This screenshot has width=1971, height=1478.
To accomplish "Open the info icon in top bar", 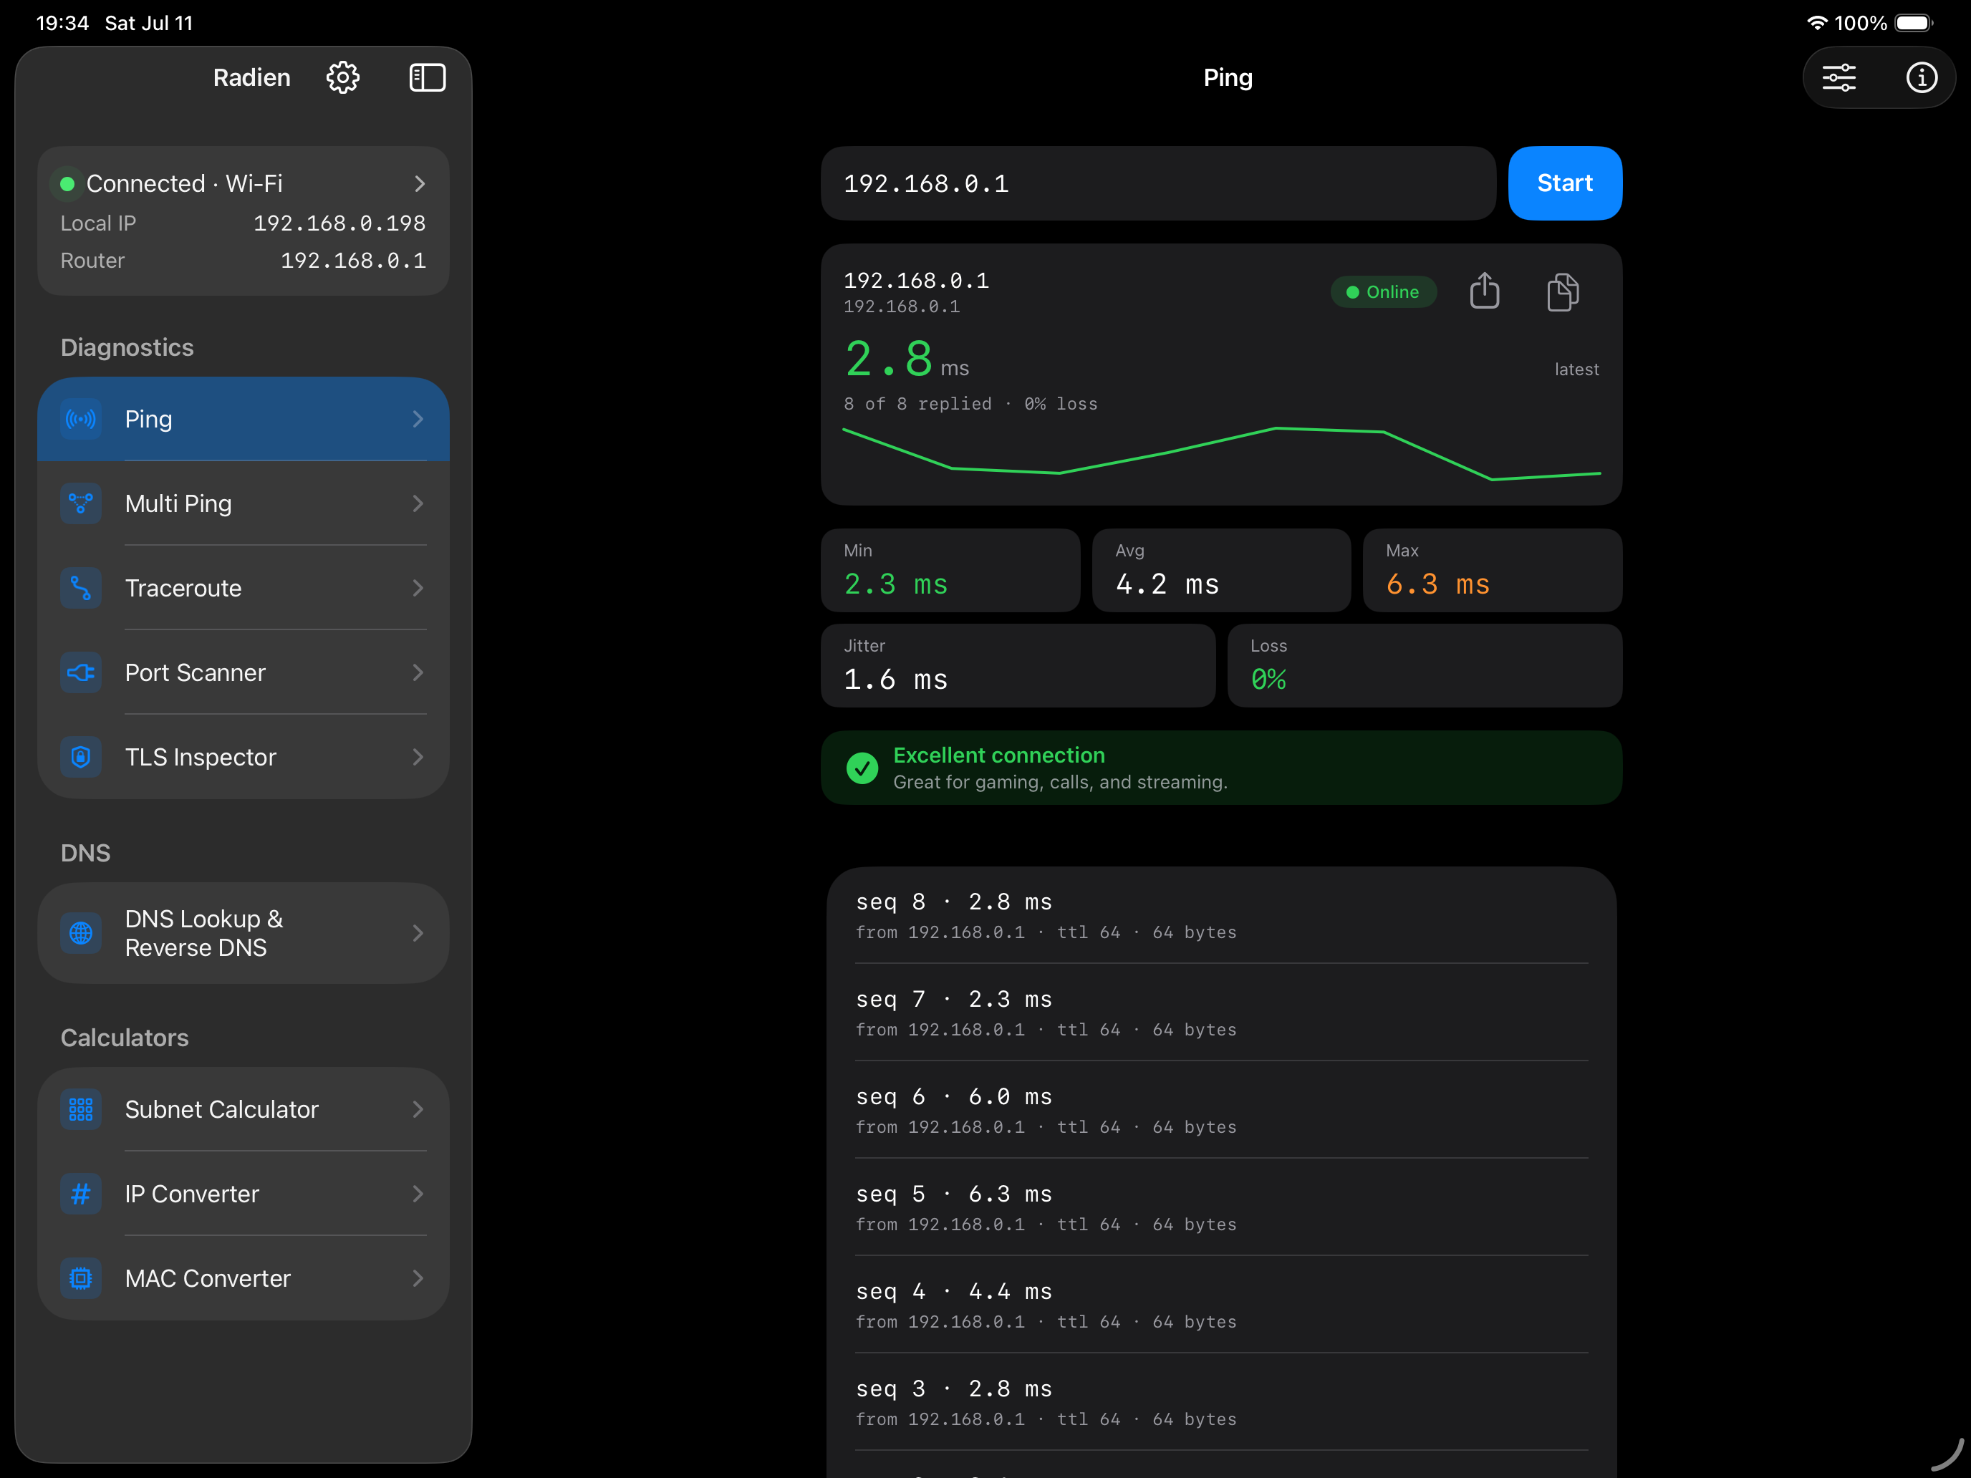I will [x=1921, y=77].
